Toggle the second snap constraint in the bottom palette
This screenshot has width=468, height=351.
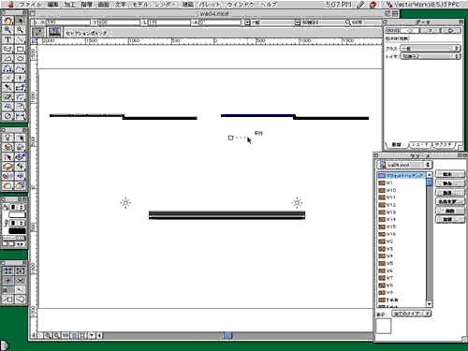pos(20,271)
